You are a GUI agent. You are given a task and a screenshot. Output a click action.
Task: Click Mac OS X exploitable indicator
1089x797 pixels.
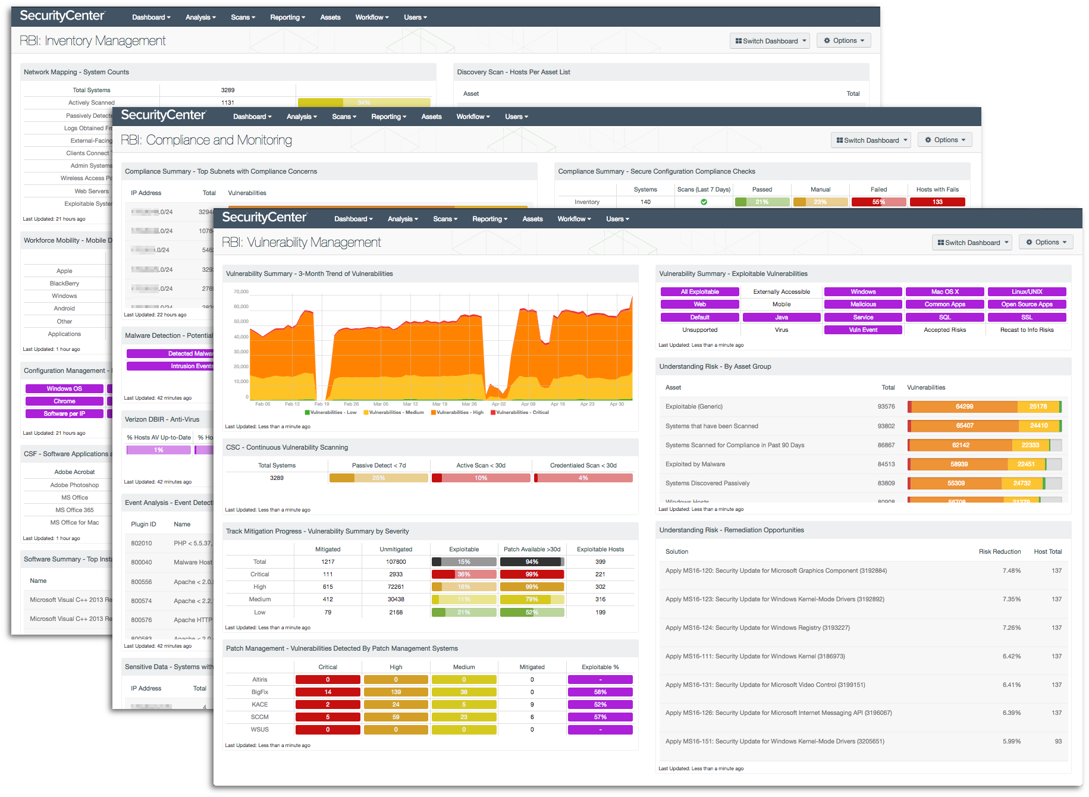[x=945, y=292]
